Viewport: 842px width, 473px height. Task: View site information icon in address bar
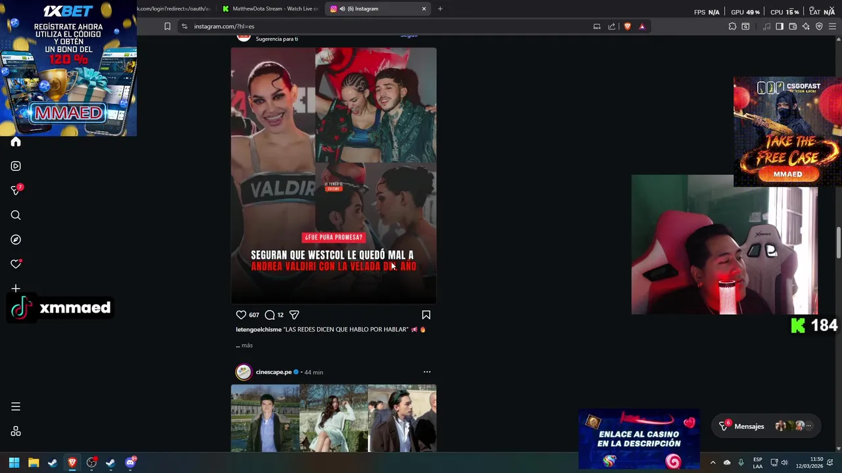point(184,26)
